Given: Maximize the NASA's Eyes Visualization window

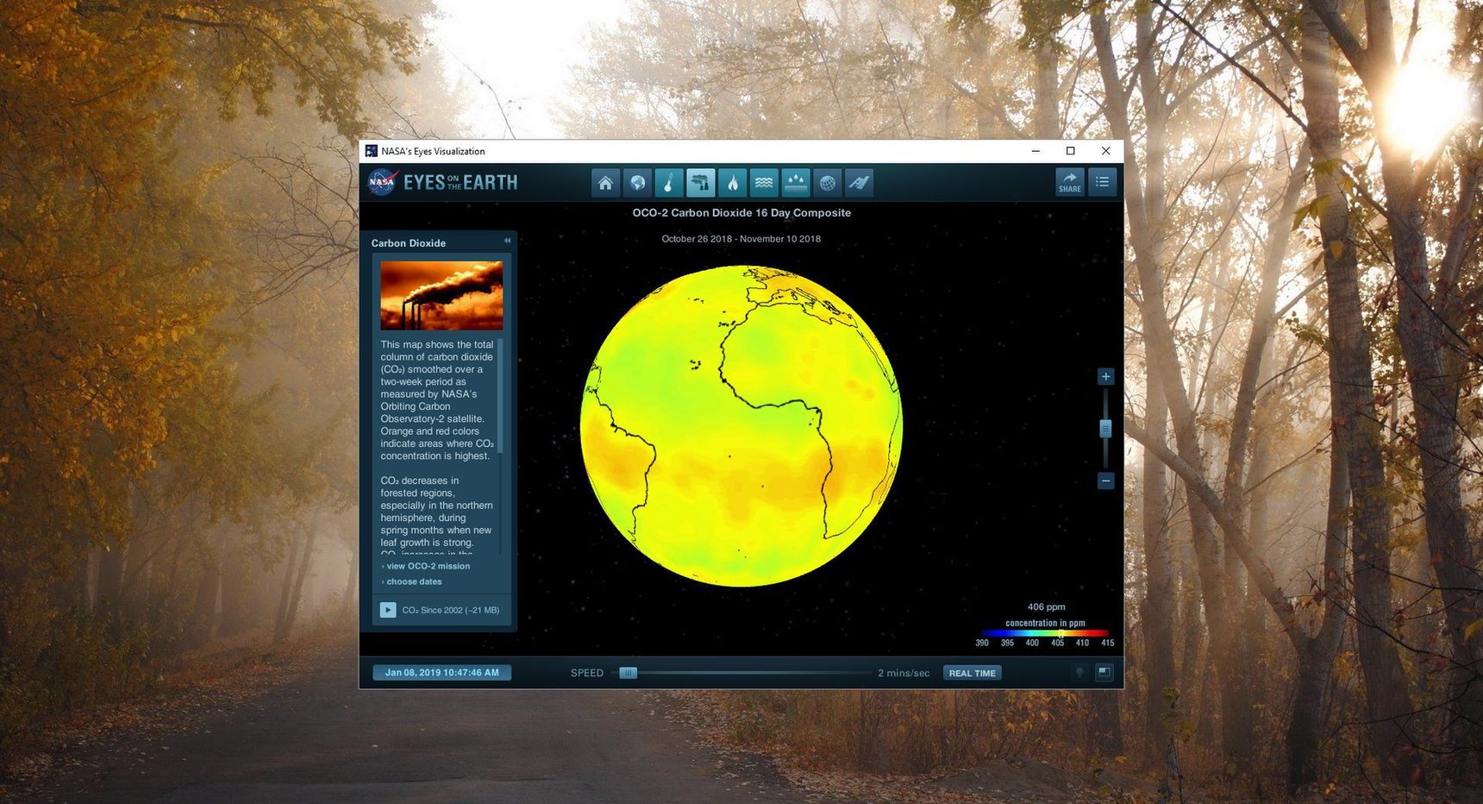Looking at the screenshot, I should coord(1070,151).
